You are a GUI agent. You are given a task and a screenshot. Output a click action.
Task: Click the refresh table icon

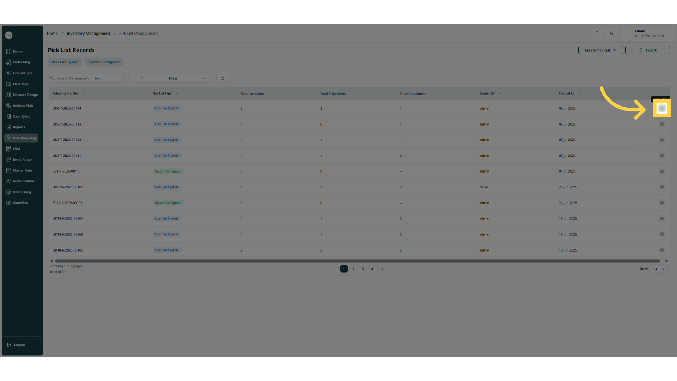[222, 78]
